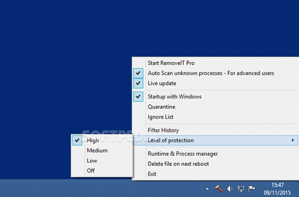Open Runtime & Process manager
The height and width of the screenshot is (197, 299).
click(215, 154)
